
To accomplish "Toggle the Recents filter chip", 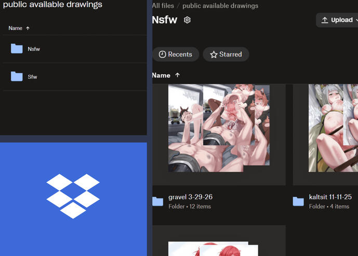I will click(x=176, y=55).
